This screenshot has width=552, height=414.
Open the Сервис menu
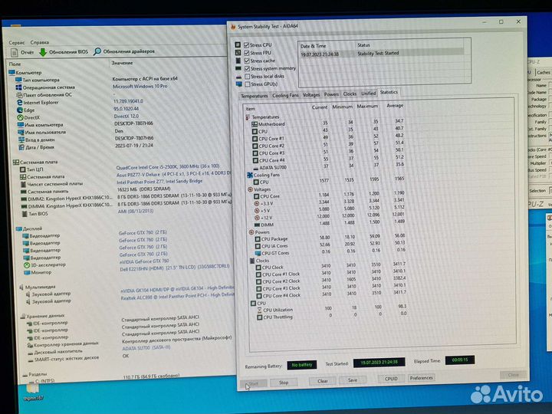tap(17, 43)
